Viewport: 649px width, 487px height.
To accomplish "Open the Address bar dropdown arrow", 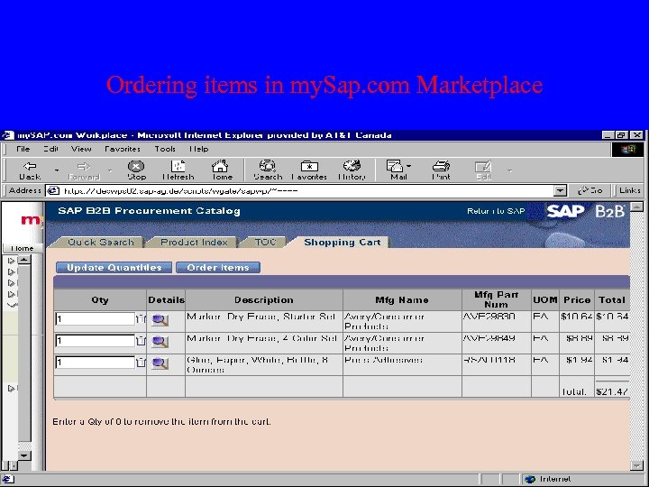I will (560, 191).
